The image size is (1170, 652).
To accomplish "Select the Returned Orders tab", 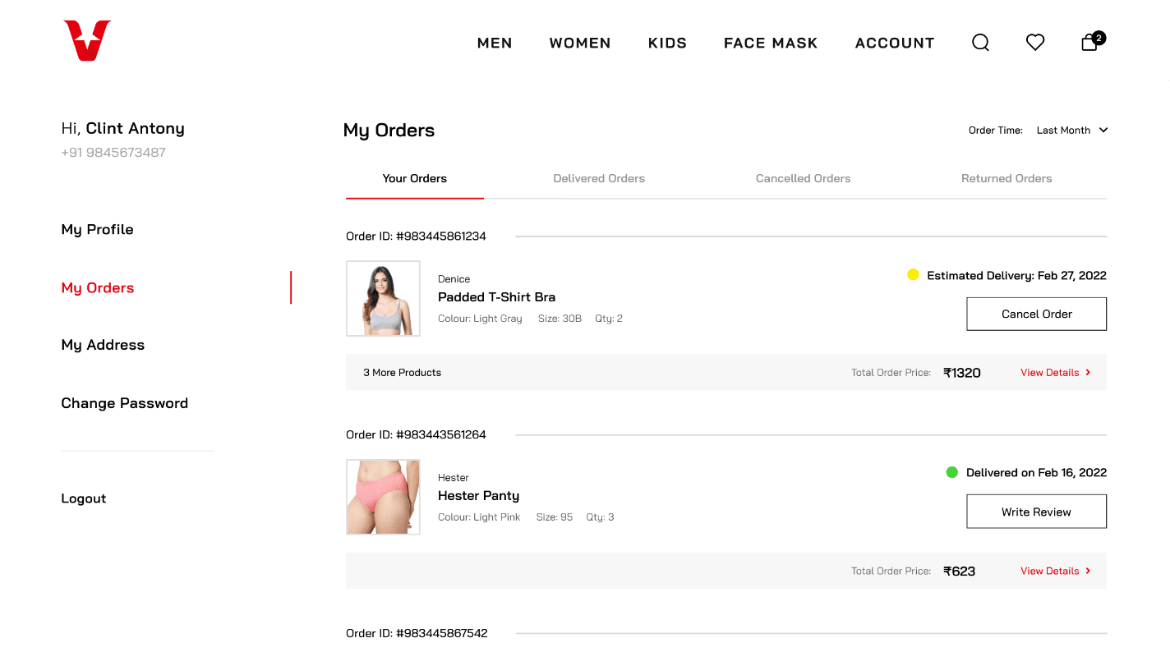I will tap(1006, 179).
